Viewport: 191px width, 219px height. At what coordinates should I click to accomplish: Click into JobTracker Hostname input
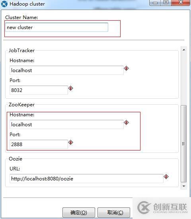[66, 70]
